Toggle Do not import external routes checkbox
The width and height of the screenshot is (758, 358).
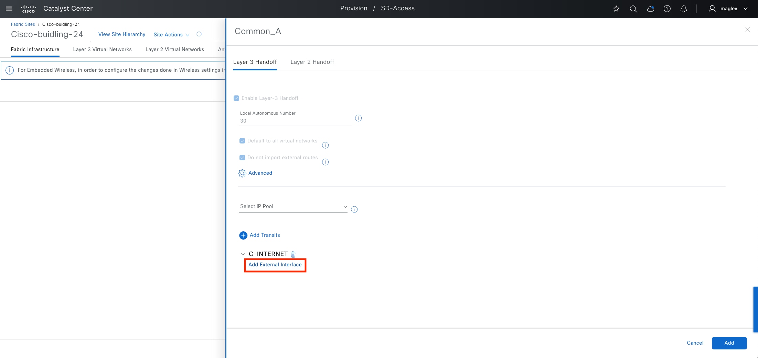click(242, 158)
